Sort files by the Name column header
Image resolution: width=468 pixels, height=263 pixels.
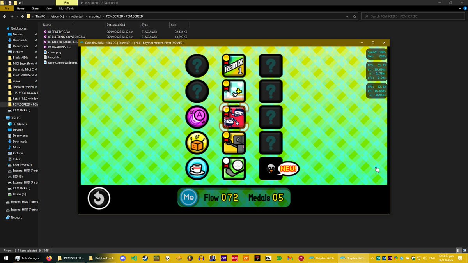pos(73,25)
